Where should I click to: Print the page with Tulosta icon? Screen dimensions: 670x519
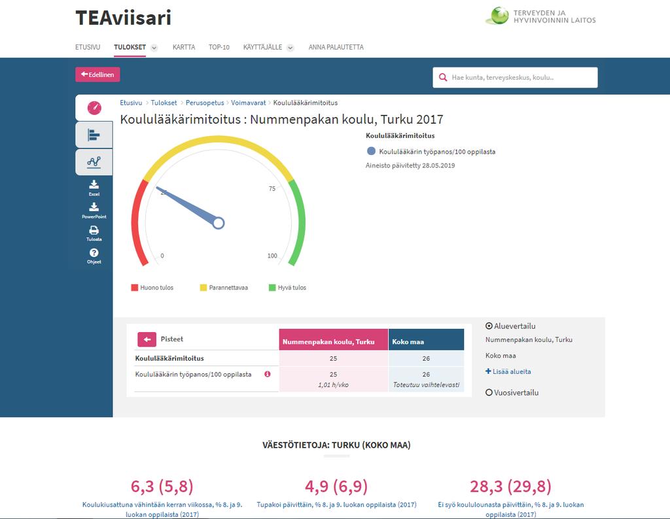pyautogui.click(x=94, y=233)
